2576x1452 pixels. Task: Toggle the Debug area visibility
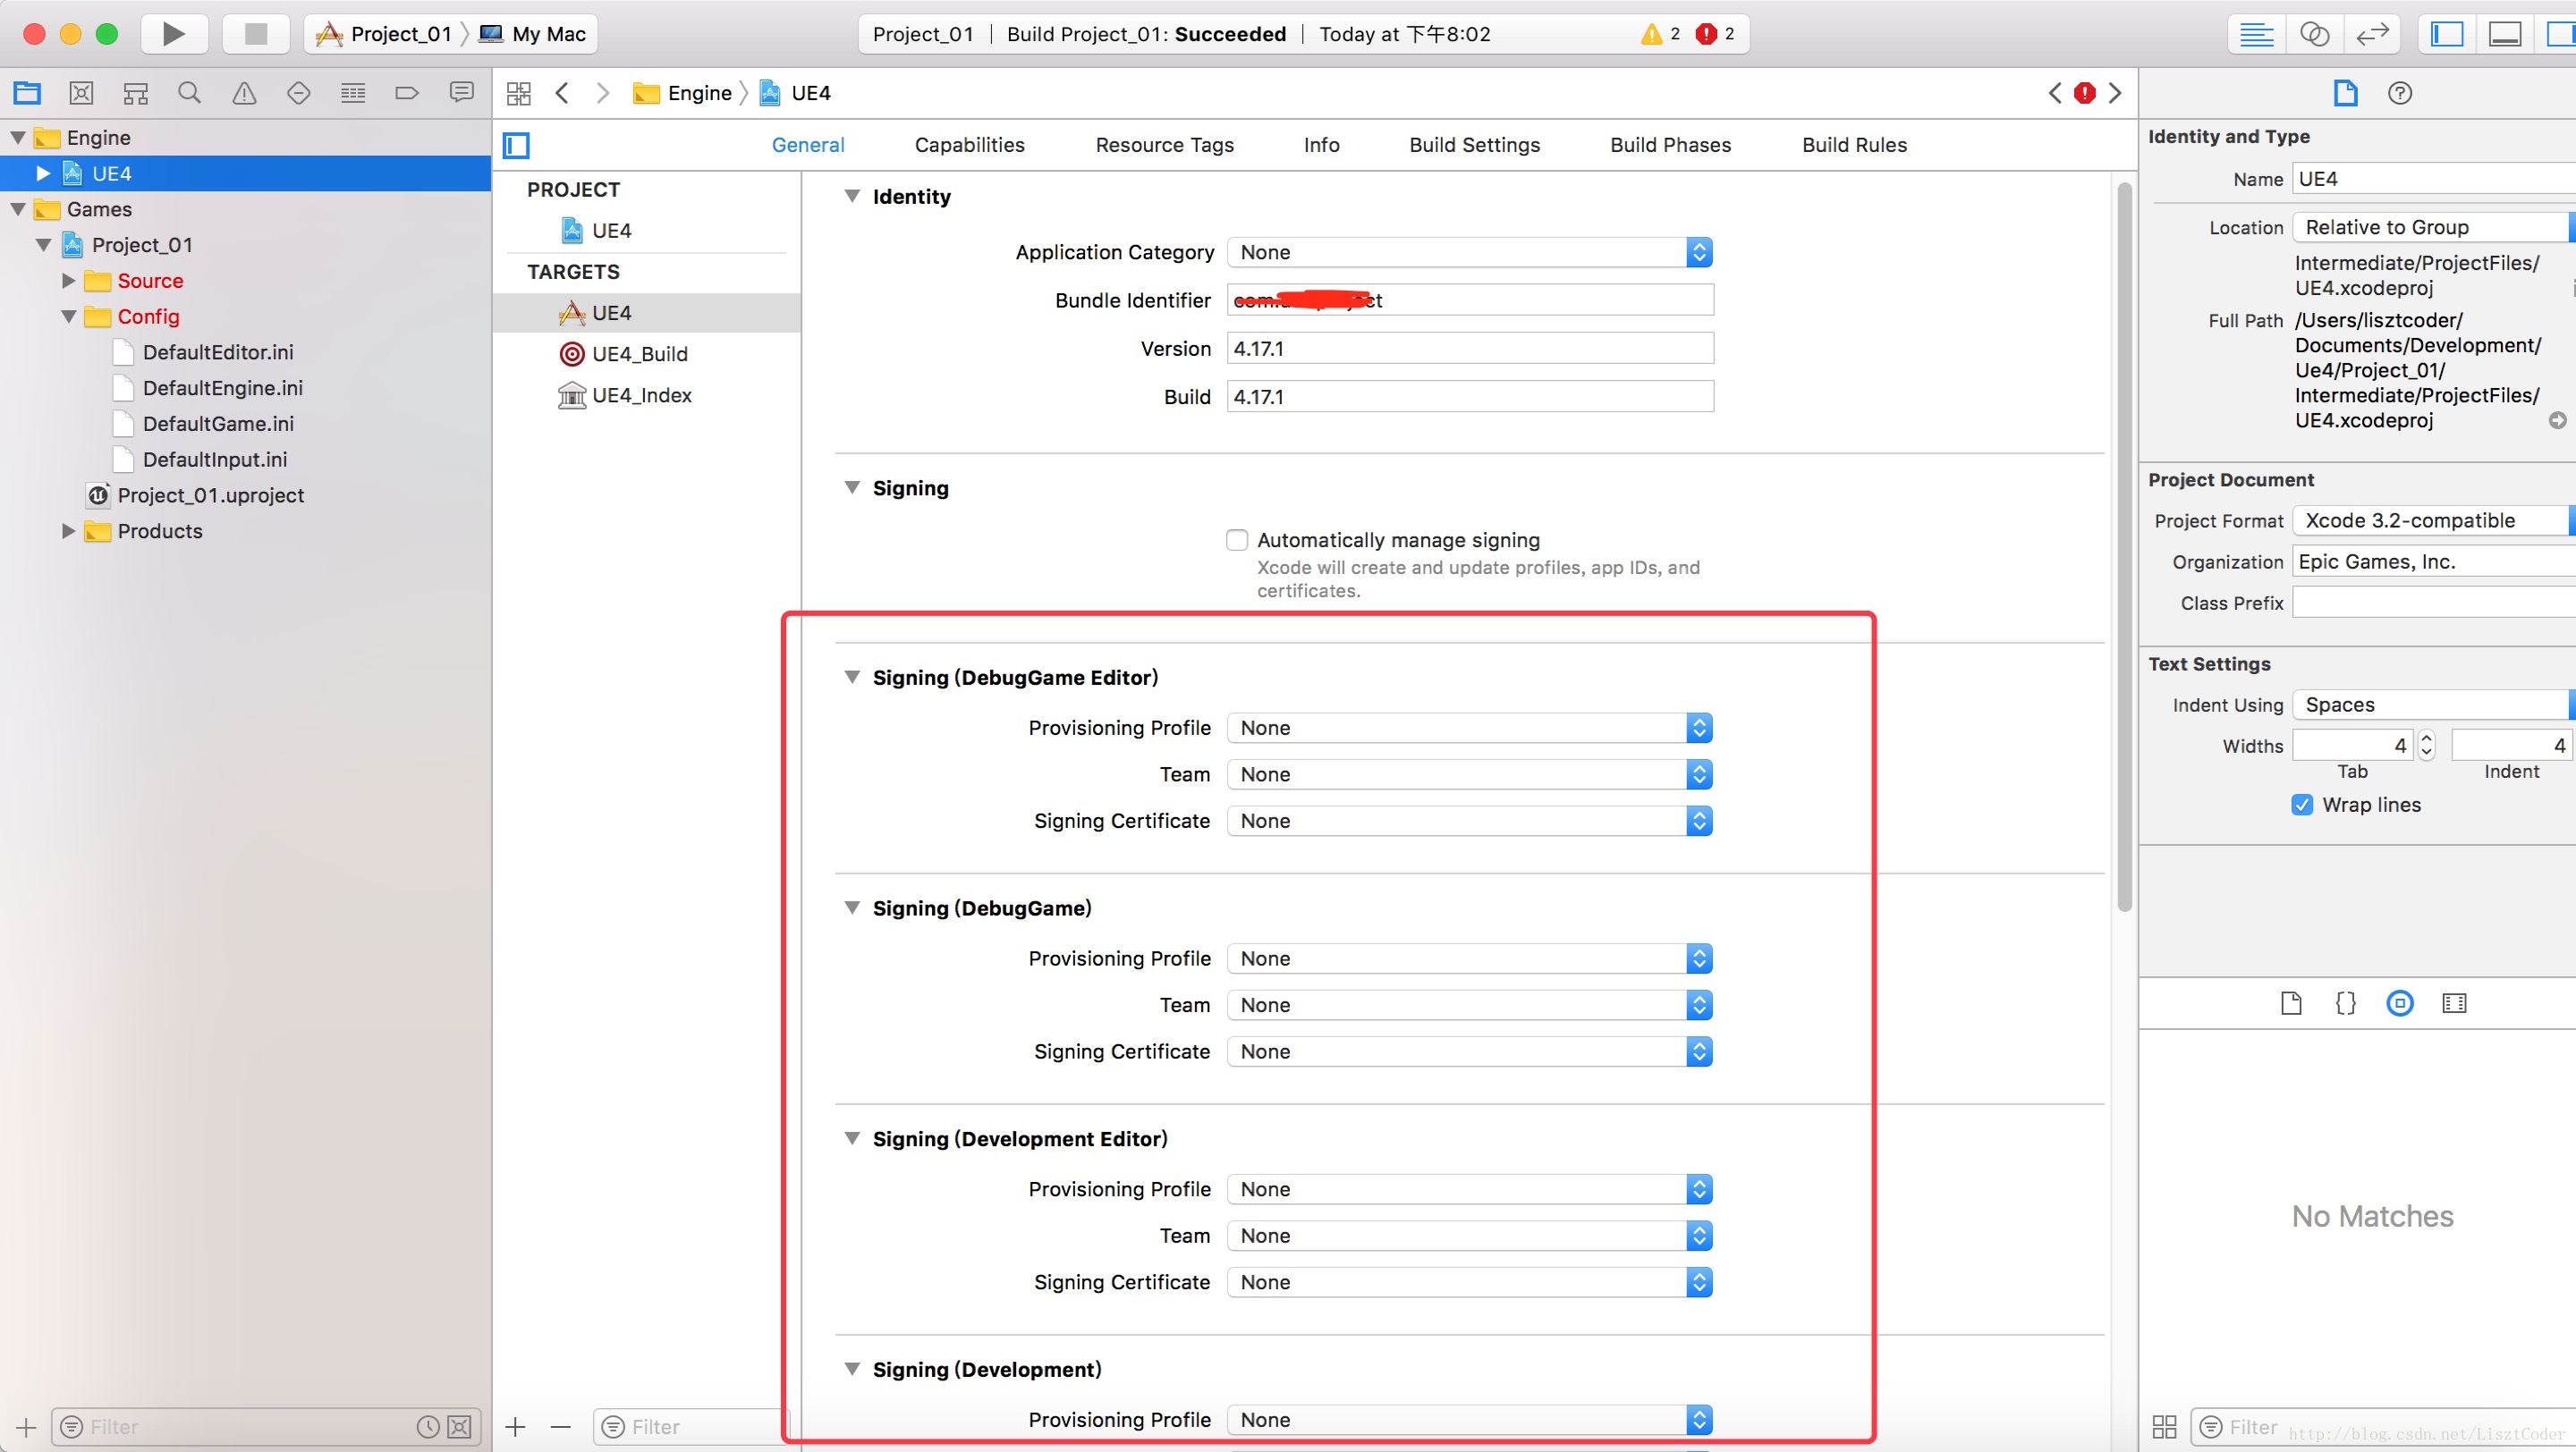(x=2505, y=34)
